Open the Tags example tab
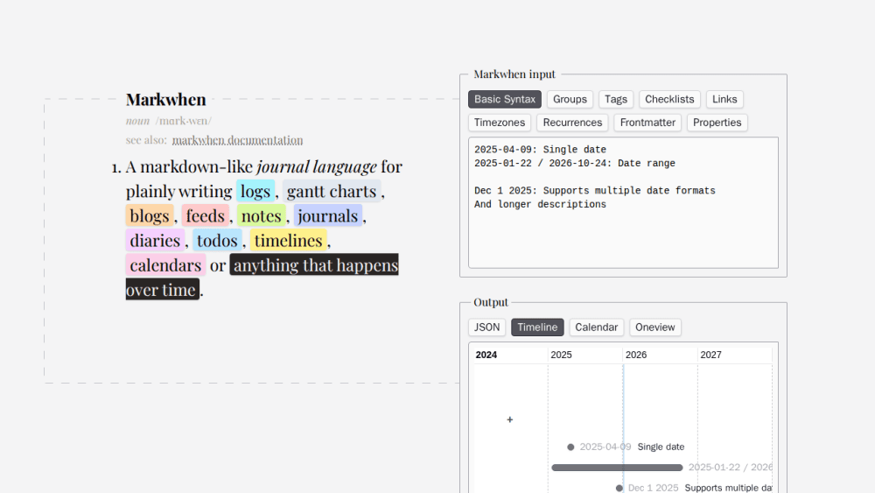This screenshot has width=875, height=493. [615, 99]
